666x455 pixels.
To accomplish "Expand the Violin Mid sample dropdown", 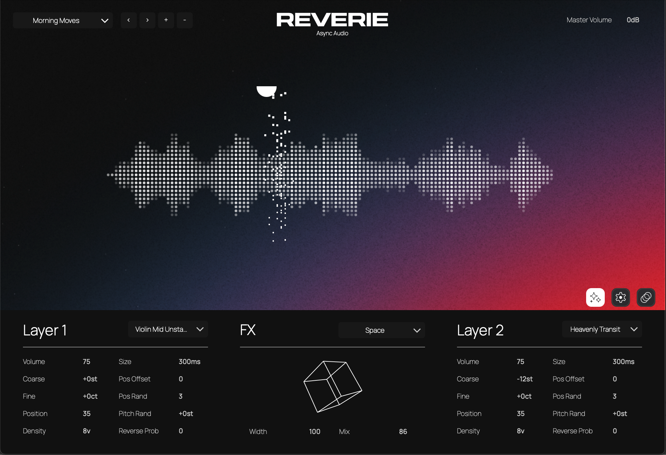I will (x=168, y=329).
